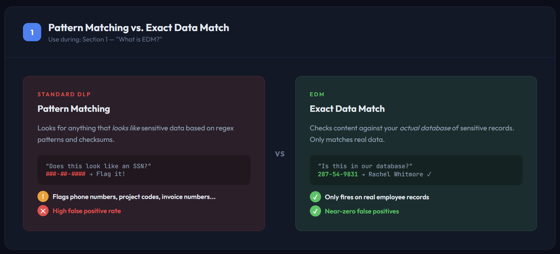Click the 'Pattern Matching' card heading

tap(74, 109)
